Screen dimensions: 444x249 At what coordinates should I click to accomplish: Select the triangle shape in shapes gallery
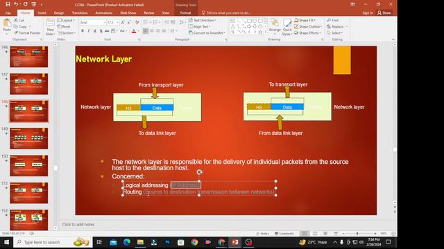pos(233,26)
